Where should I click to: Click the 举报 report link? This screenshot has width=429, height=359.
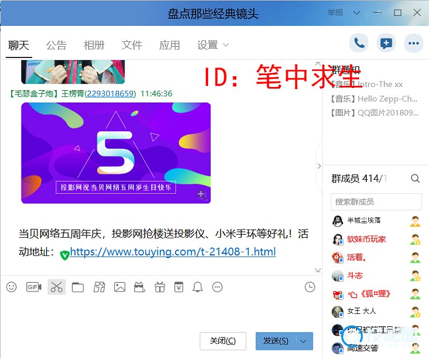tap(335, 12)
